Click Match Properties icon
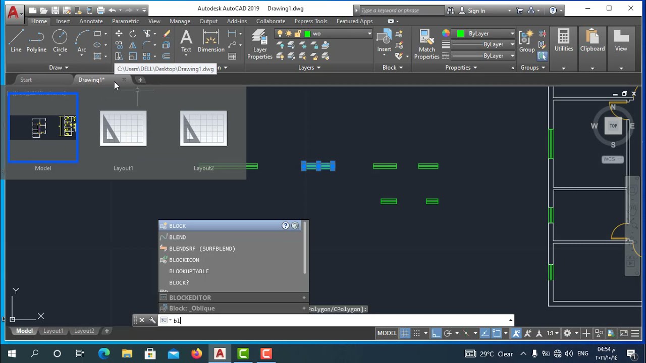 click(x=426, y=44)
